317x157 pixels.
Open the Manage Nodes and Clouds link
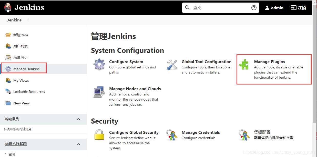(135, 89)
